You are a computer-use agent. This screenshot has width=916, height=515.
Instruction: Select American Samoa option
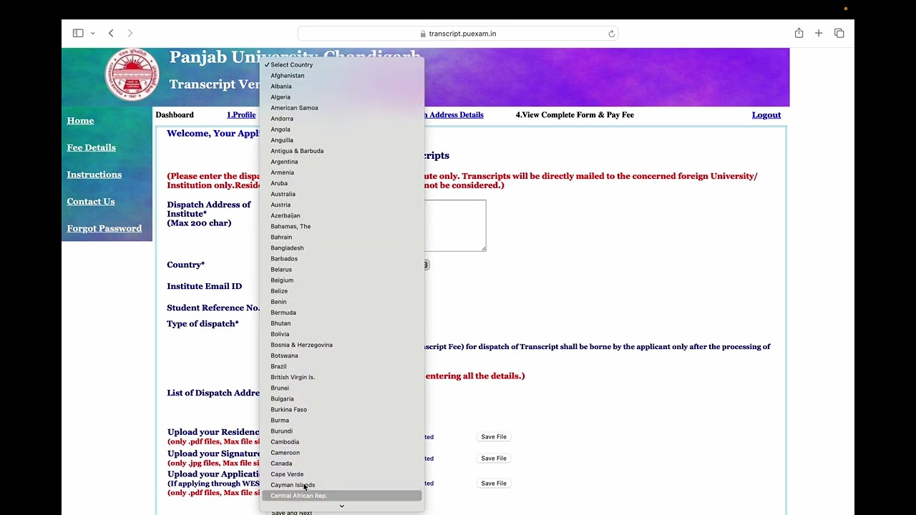click(341, 108)
